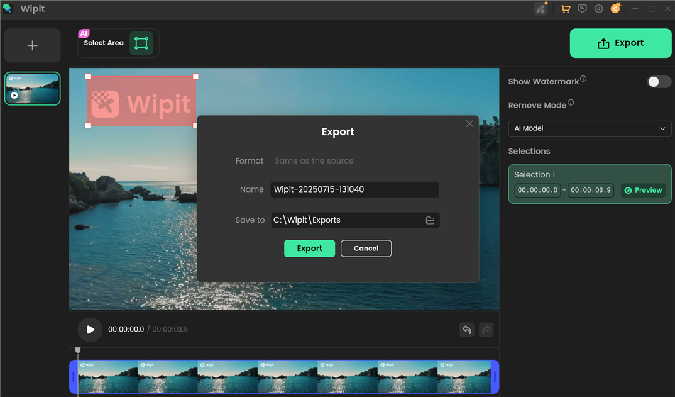
Task: Add a new video with the plus tile
Action: point(32,45)
